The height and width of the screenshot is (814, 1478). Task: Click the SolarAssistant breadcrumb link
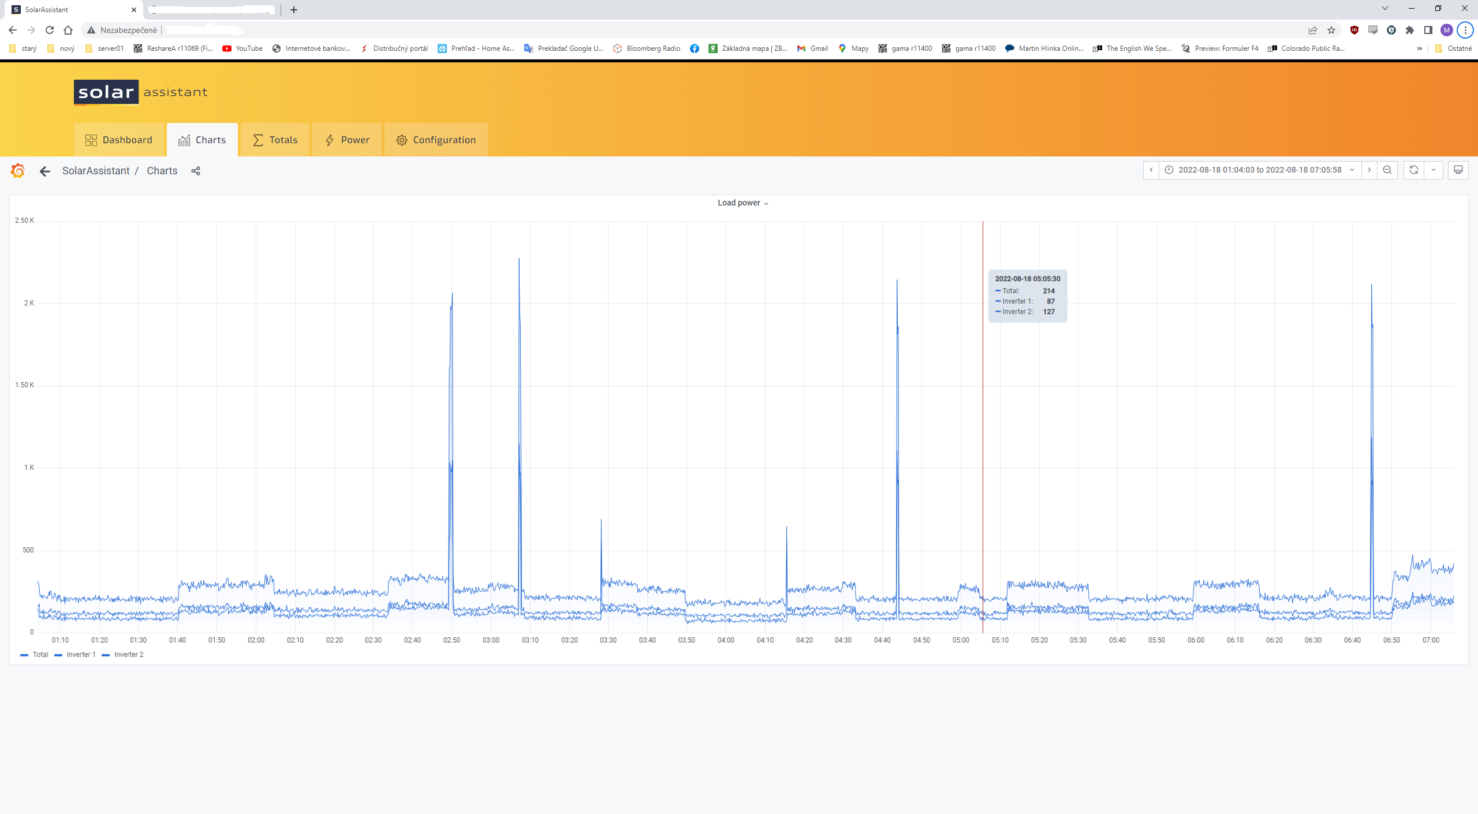96,171
